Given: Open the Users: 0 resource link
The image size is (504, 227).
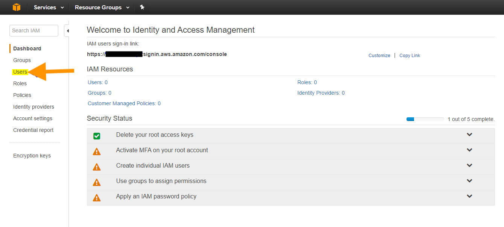Looking at the screenshot, I should pyautogui.click(x=97, y=82).
